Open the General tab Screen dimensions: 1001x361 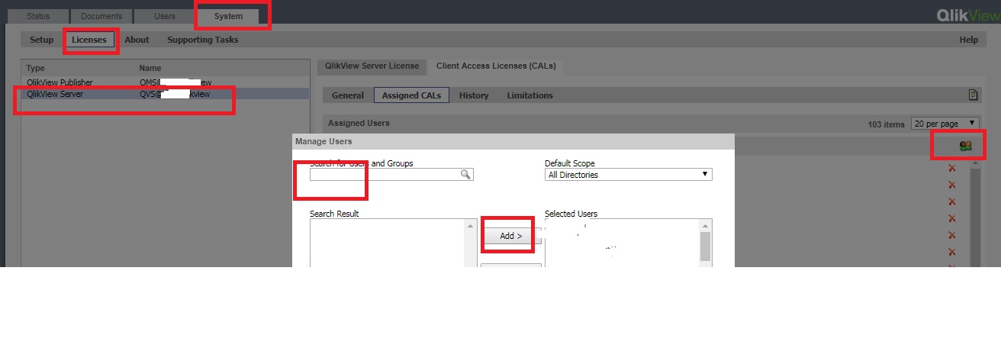(x=348, y=95)
